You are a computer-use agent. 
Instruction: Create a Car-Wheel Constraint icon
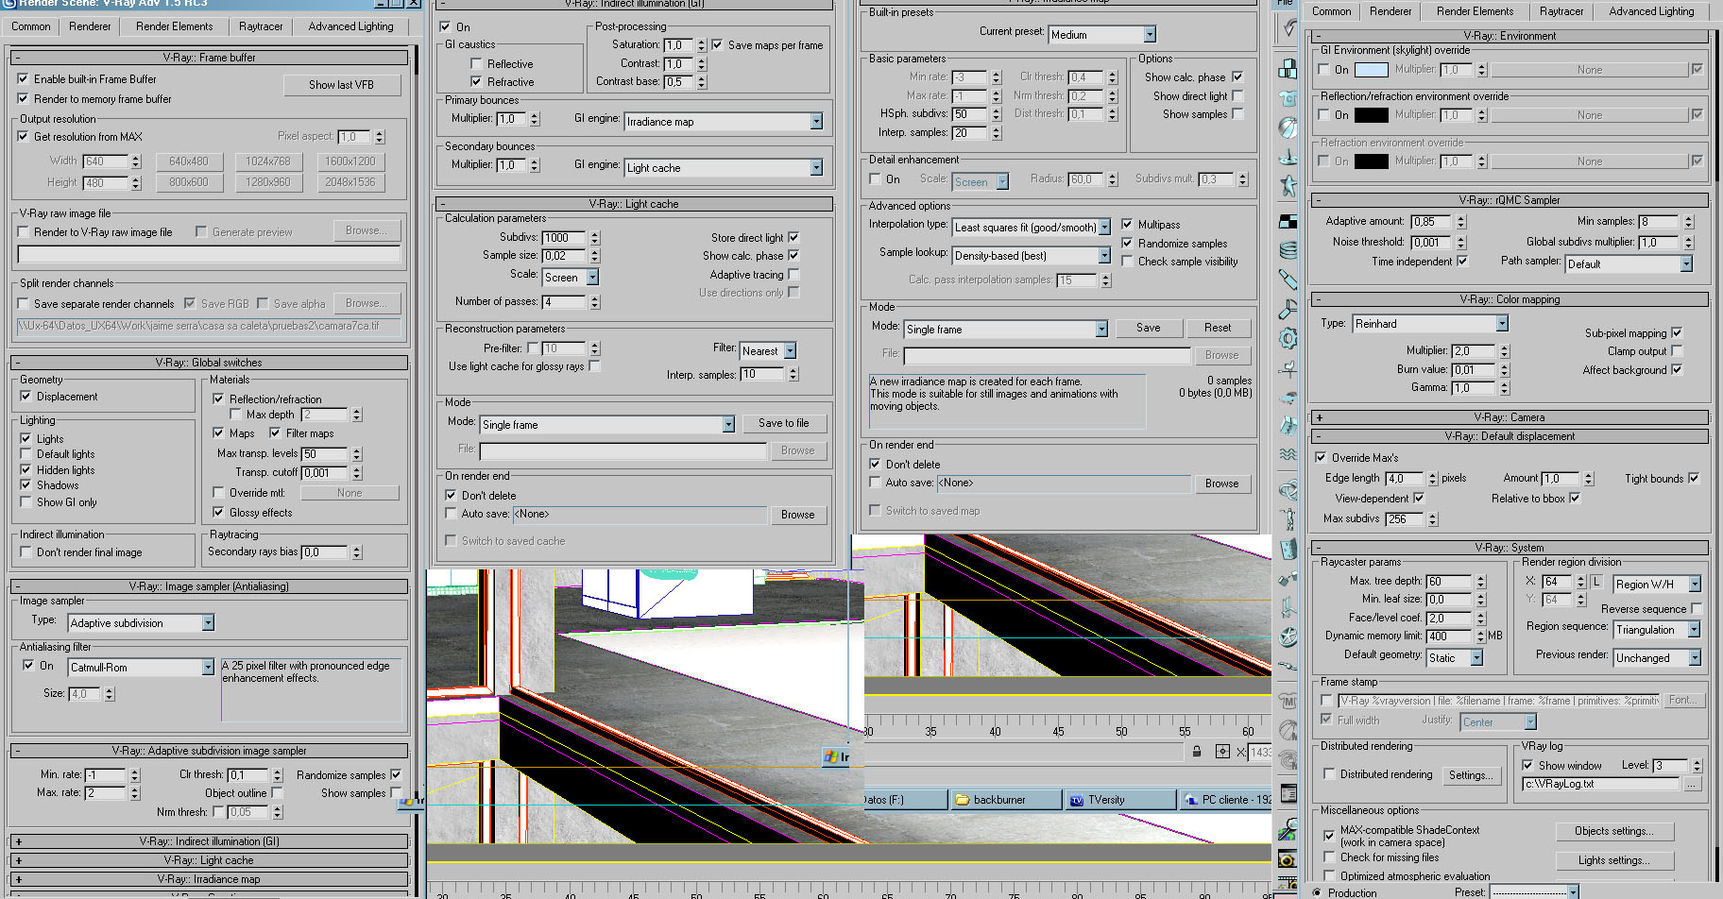coord(1288,636)
